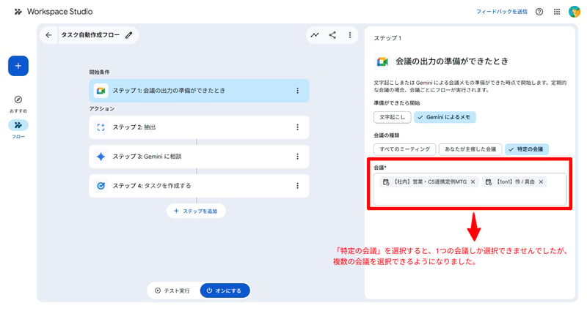Open おすすめ compass icon in the sidebar

18,100
